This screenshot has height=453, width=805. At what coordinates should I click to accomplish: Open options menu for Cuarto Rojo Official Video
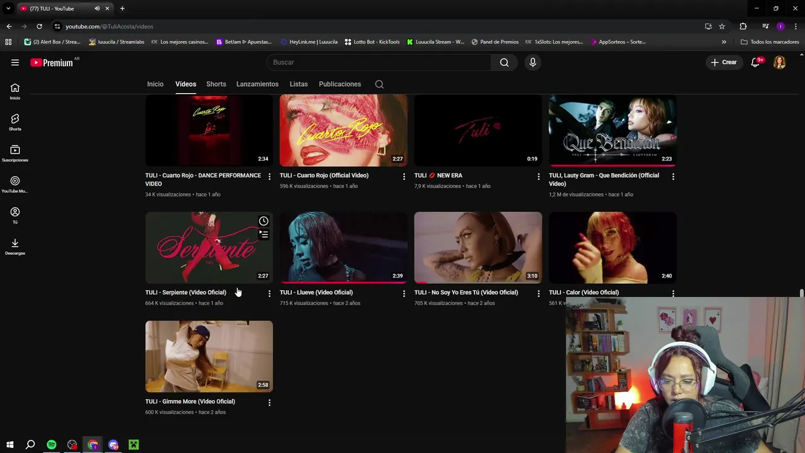404,177
